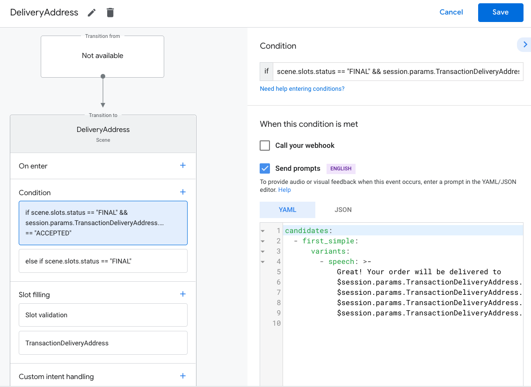Open the TransactionDeliveryAddress slot item

[x=103, y=343]
